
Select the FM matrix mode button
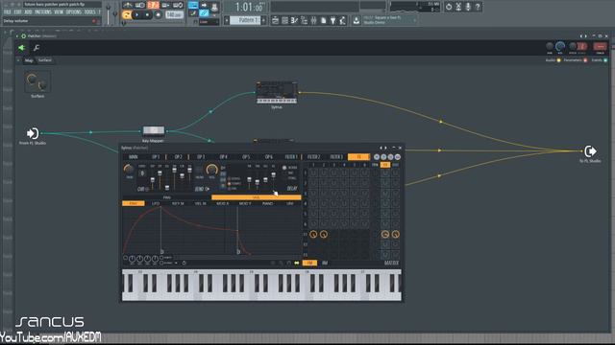[309, 263]
